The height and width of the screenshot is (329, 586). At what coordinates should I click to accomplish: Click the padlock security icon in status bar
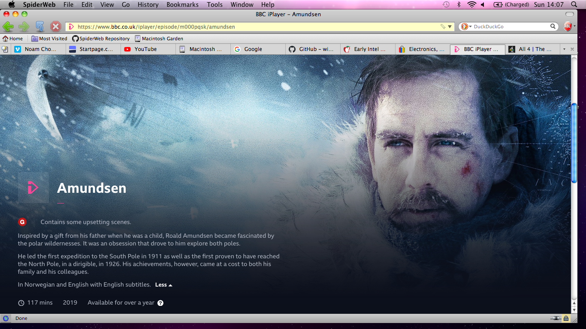(x=566, y=318)
